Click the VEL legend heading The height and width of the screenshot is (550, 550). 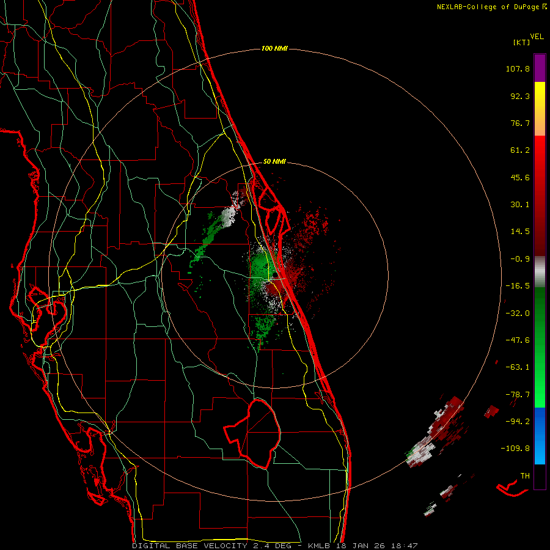[537, 37]
